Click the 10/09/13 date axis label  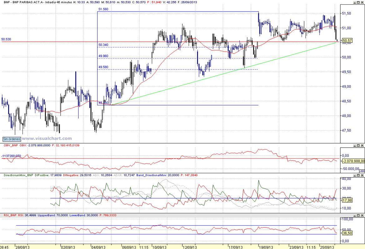pos(160,247)
